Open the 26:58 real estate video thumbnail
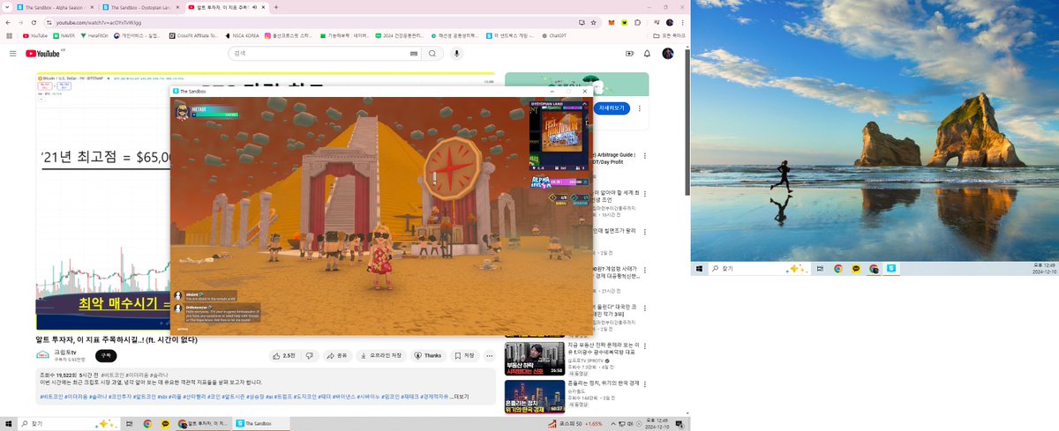This screenshot has height=431, width=1059. pos(535,359)
